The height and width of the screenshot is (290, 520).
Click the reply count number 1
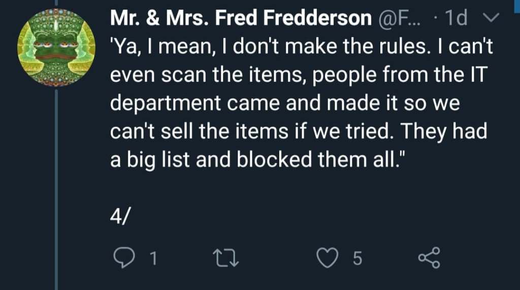point(153,260)
